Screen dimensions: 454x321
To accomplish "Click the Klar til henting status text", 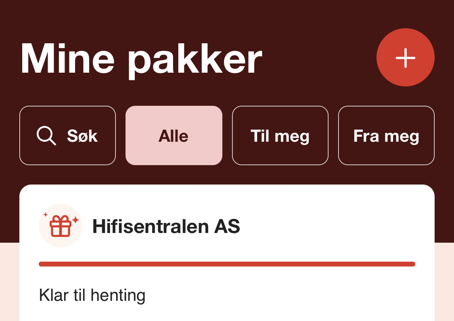I will pyautogui.click(x=92, y=296).
